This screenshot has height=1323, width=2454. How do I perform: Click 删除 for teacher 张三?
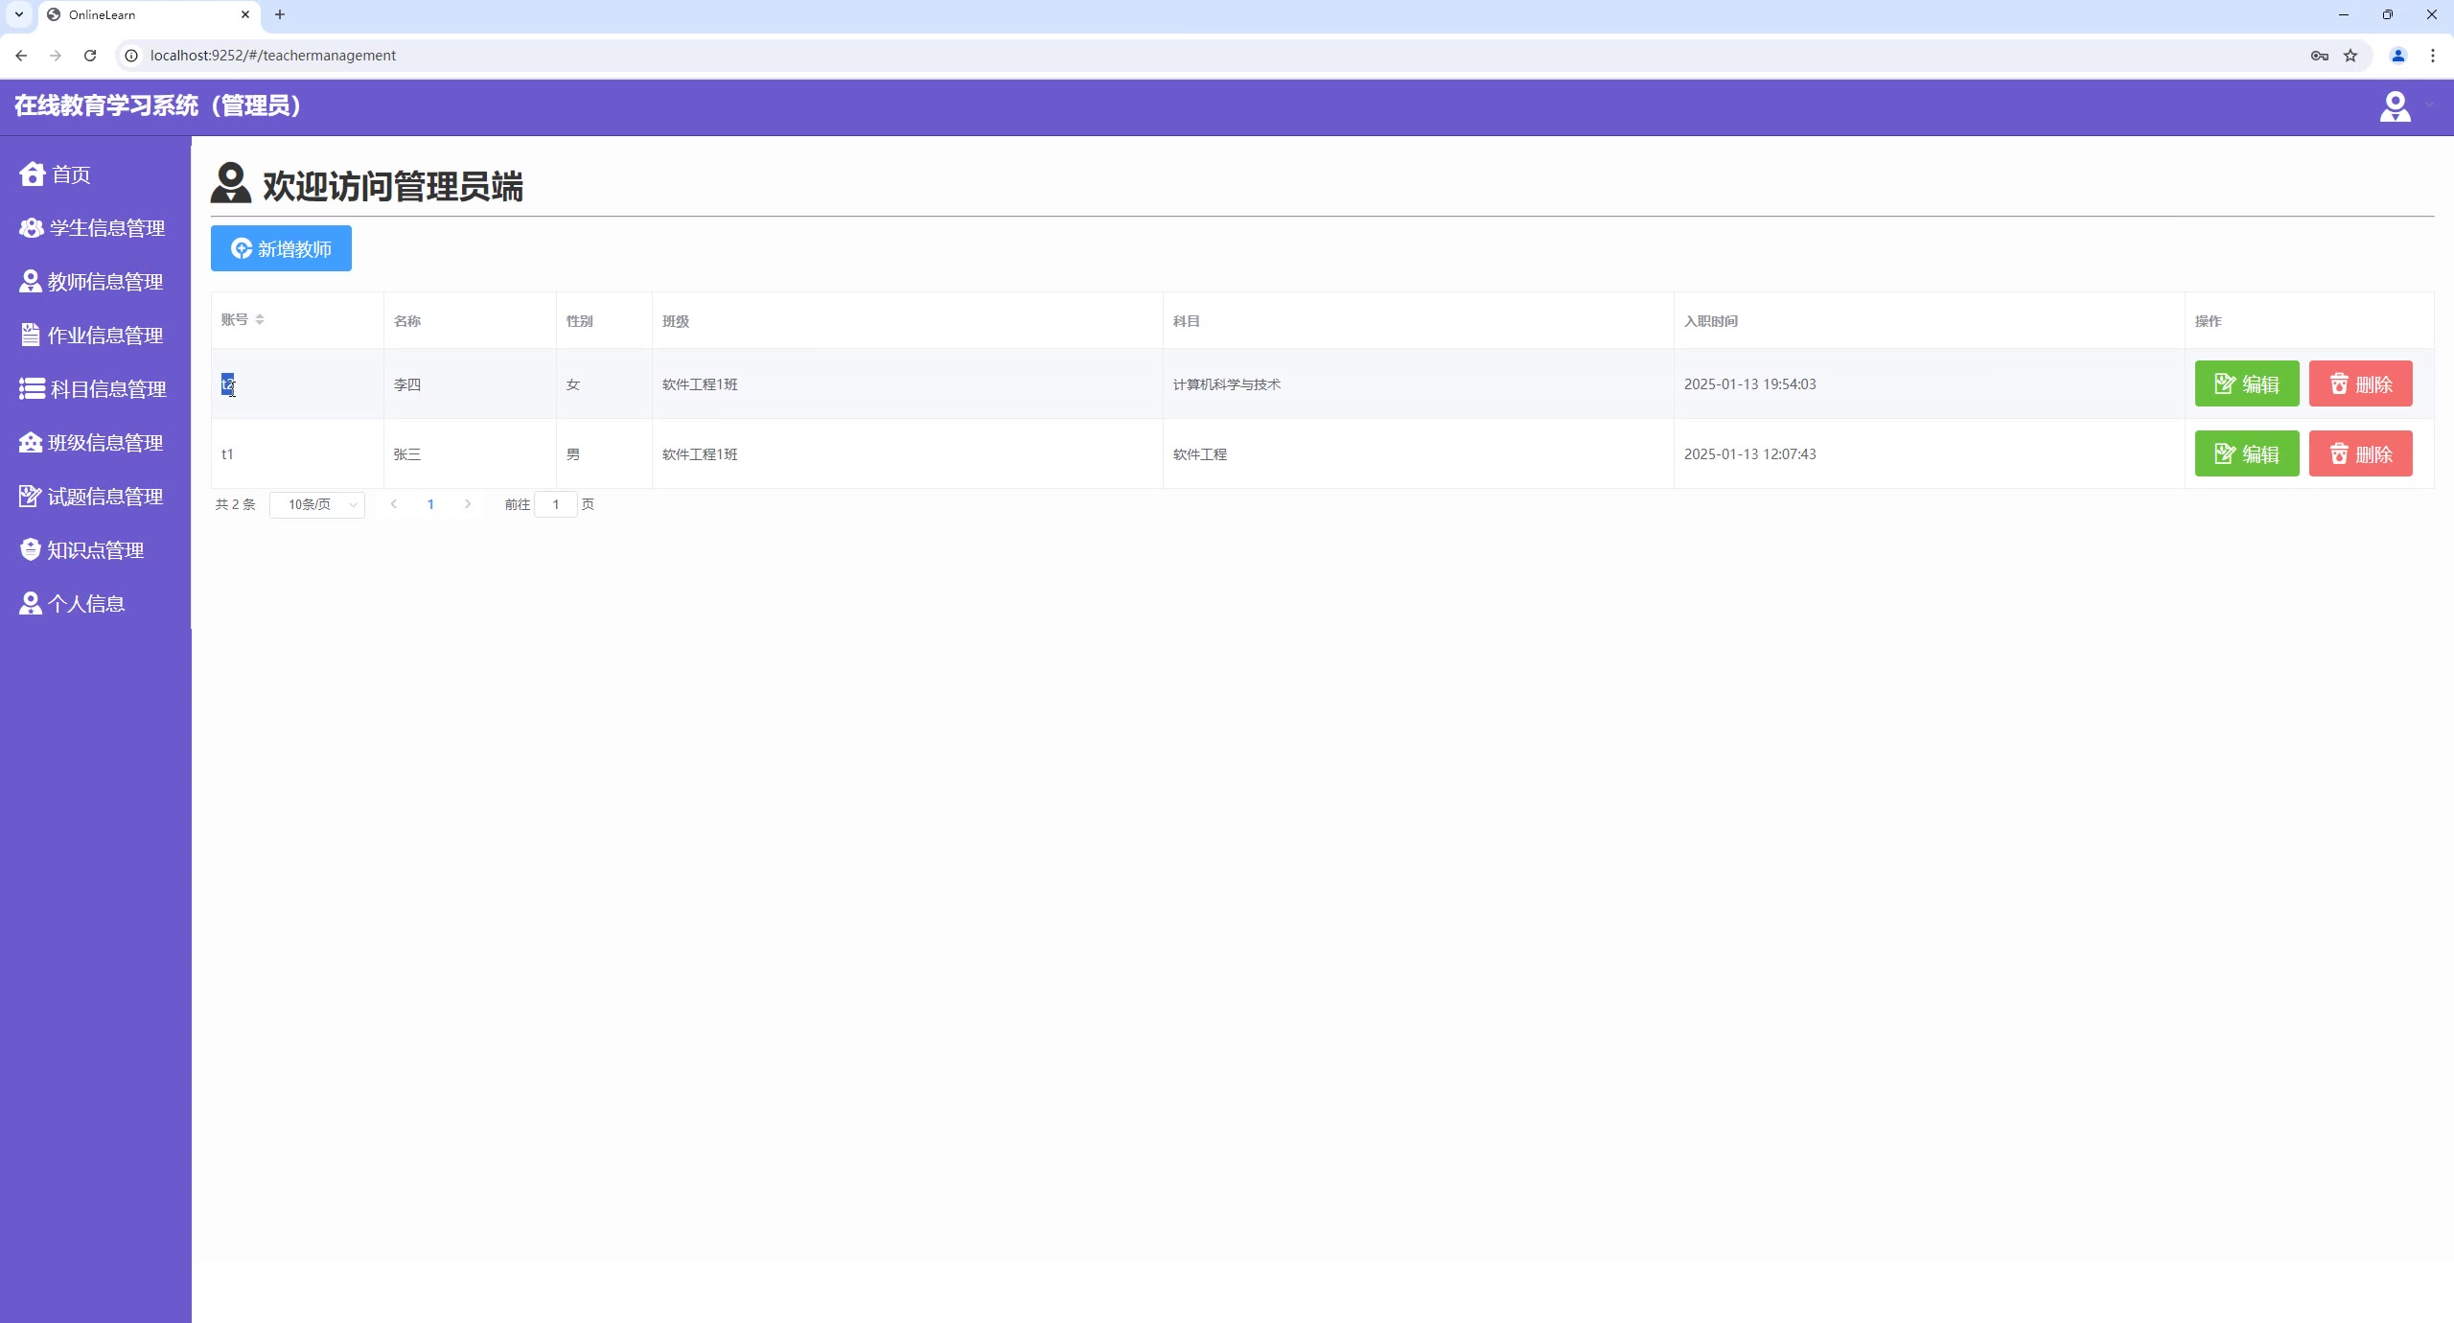pyautogui.click(x=2360, y=453)
